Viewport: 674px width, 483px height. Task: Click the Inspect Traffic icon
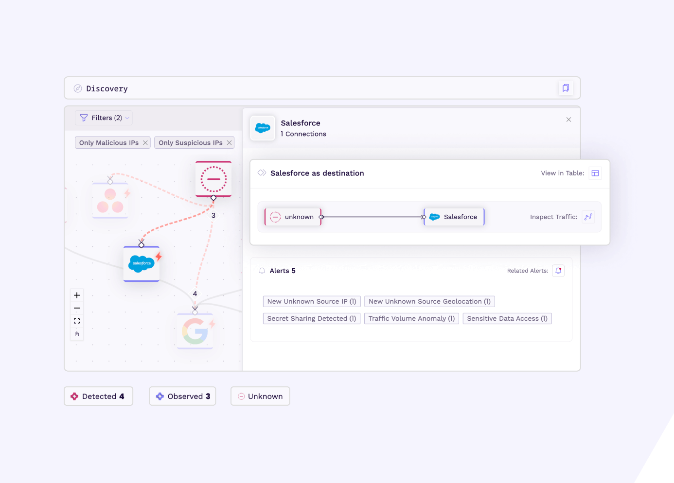click(x=588, y=217)
